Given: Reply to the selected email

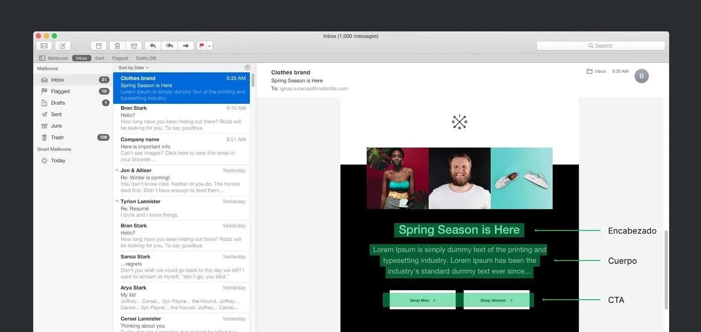Looking at the screenshot, I should pyautogui.click(x=152, y=46).
